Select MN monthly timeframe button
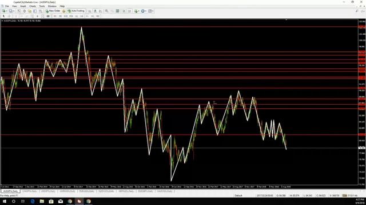This screenshot has height=205, width=366. click(98, 16)
